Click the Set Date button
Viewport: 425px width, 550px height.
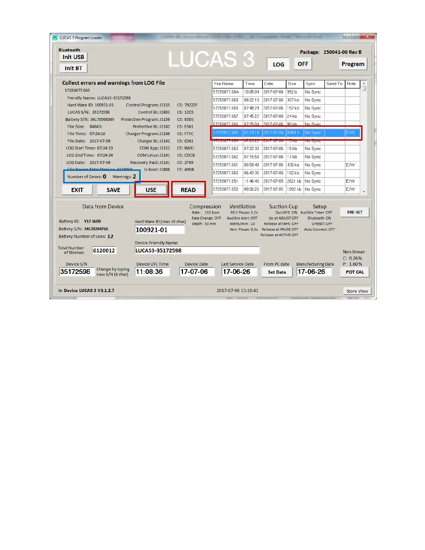(x=277, y=272)
